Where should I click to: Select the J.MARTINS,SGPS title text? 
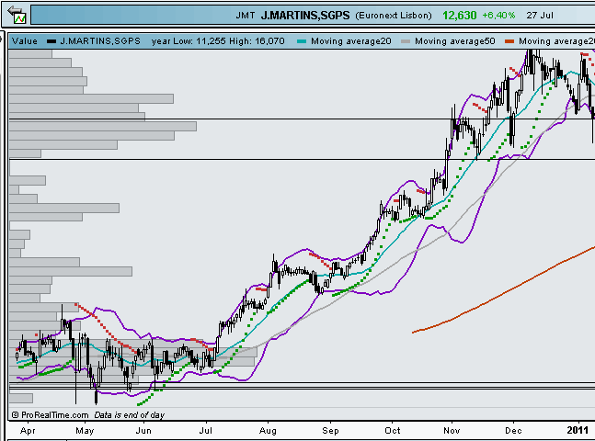pos(305,16)
